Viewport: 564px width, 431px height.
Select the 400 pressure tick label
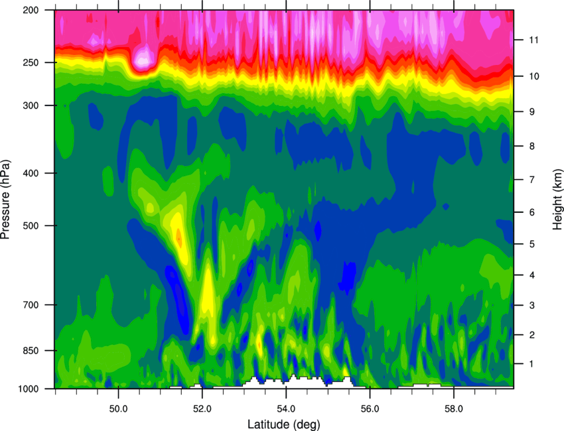tap(31, 173)
